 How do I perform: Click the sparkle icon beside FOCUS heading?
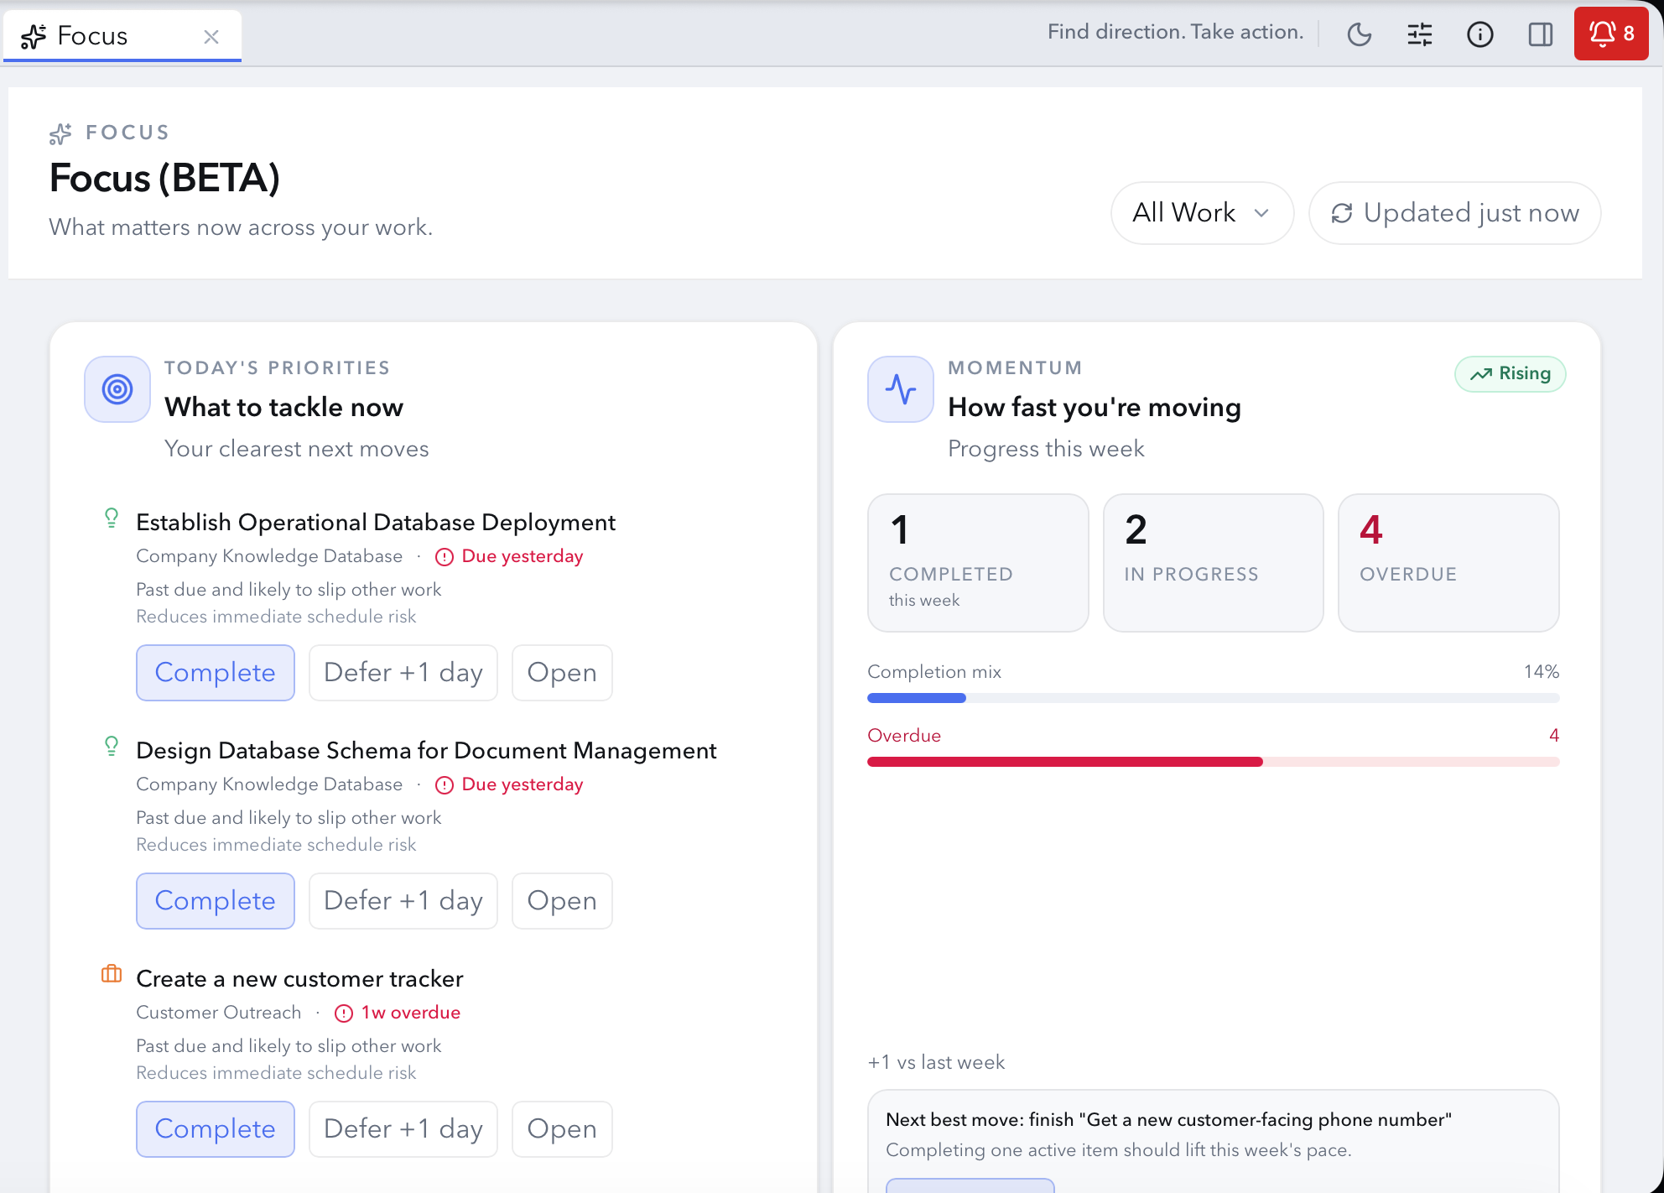[x=60, y=133]
